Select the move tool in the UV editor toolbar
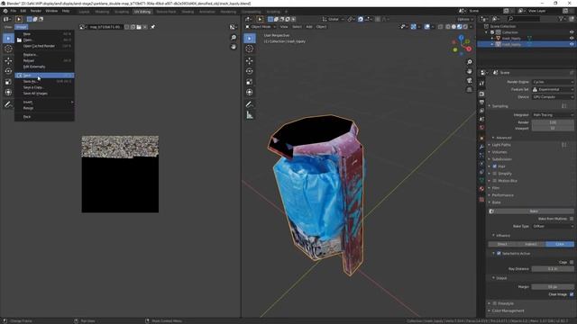This screenshot has height=324, width=577. (x=8, y=61)
